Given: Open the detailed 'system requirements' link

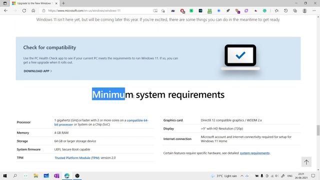Looking at the screenshot, I should (x=254, y=153).
